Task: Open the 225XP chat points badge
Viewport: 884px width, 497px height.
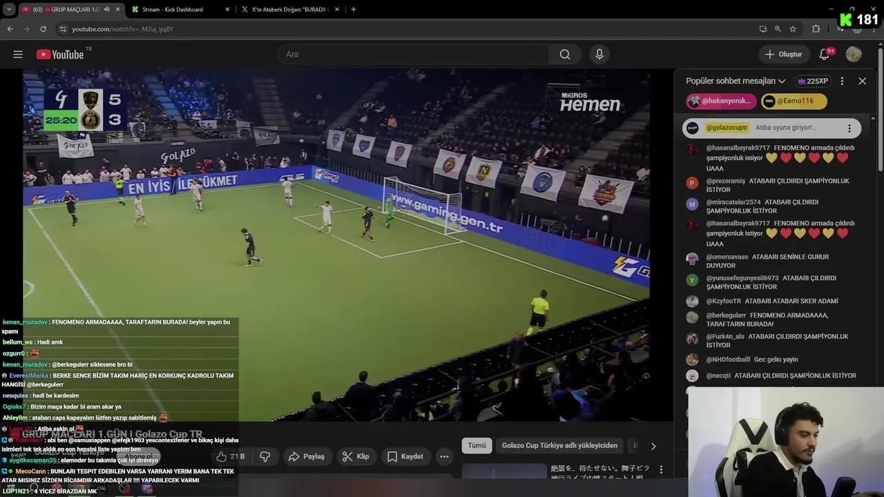Action: pos(813,81)
